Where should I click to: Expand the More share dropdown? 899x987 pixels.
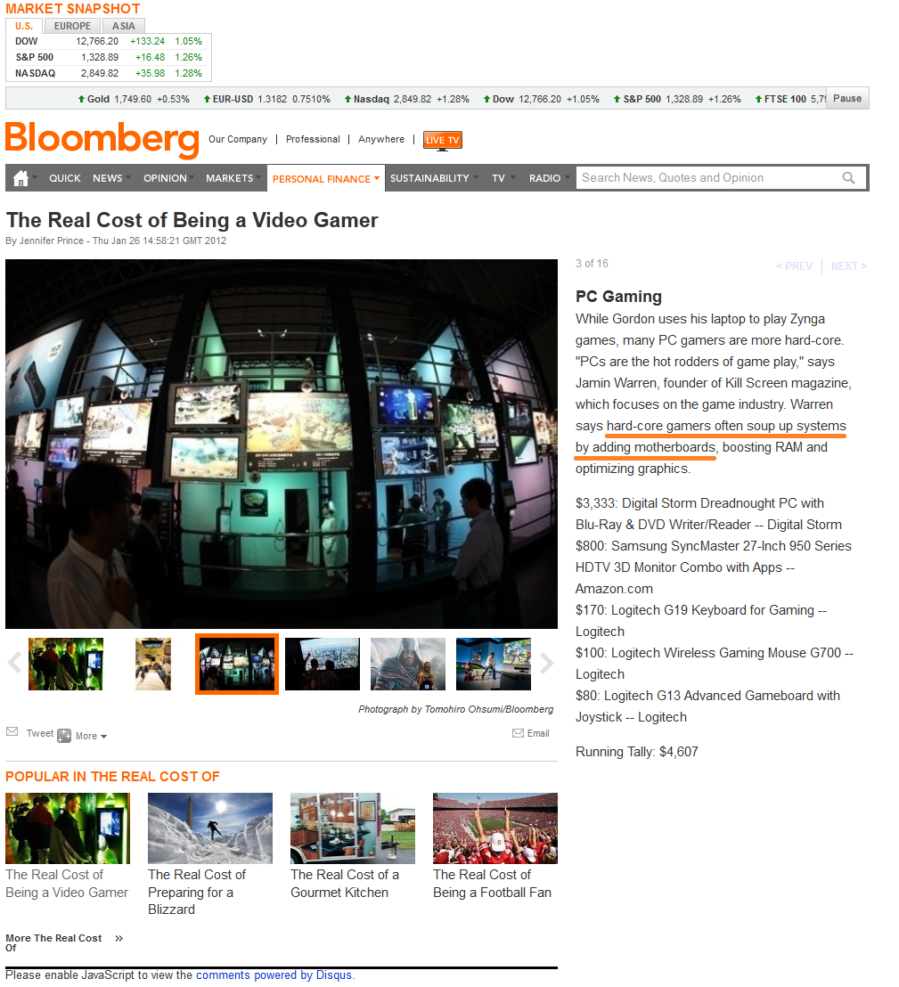[91, 737]
